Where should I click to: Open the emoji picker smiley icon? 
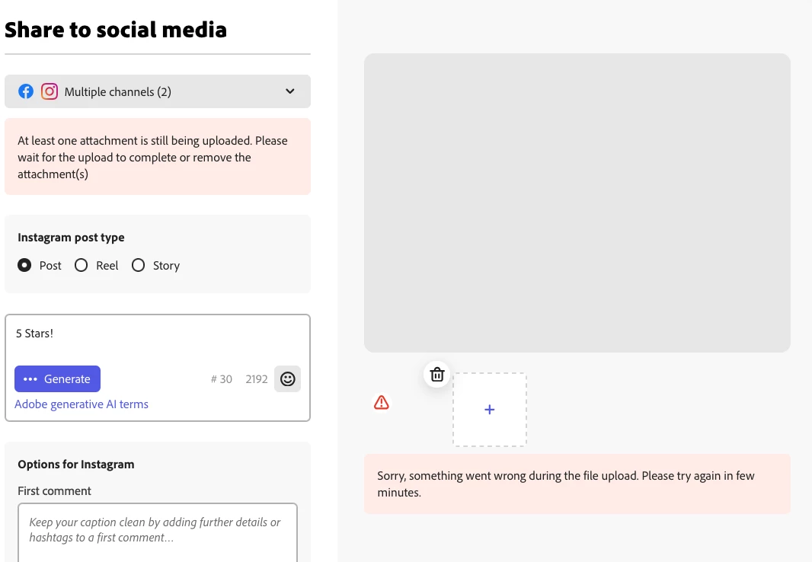tap(287, 378)
